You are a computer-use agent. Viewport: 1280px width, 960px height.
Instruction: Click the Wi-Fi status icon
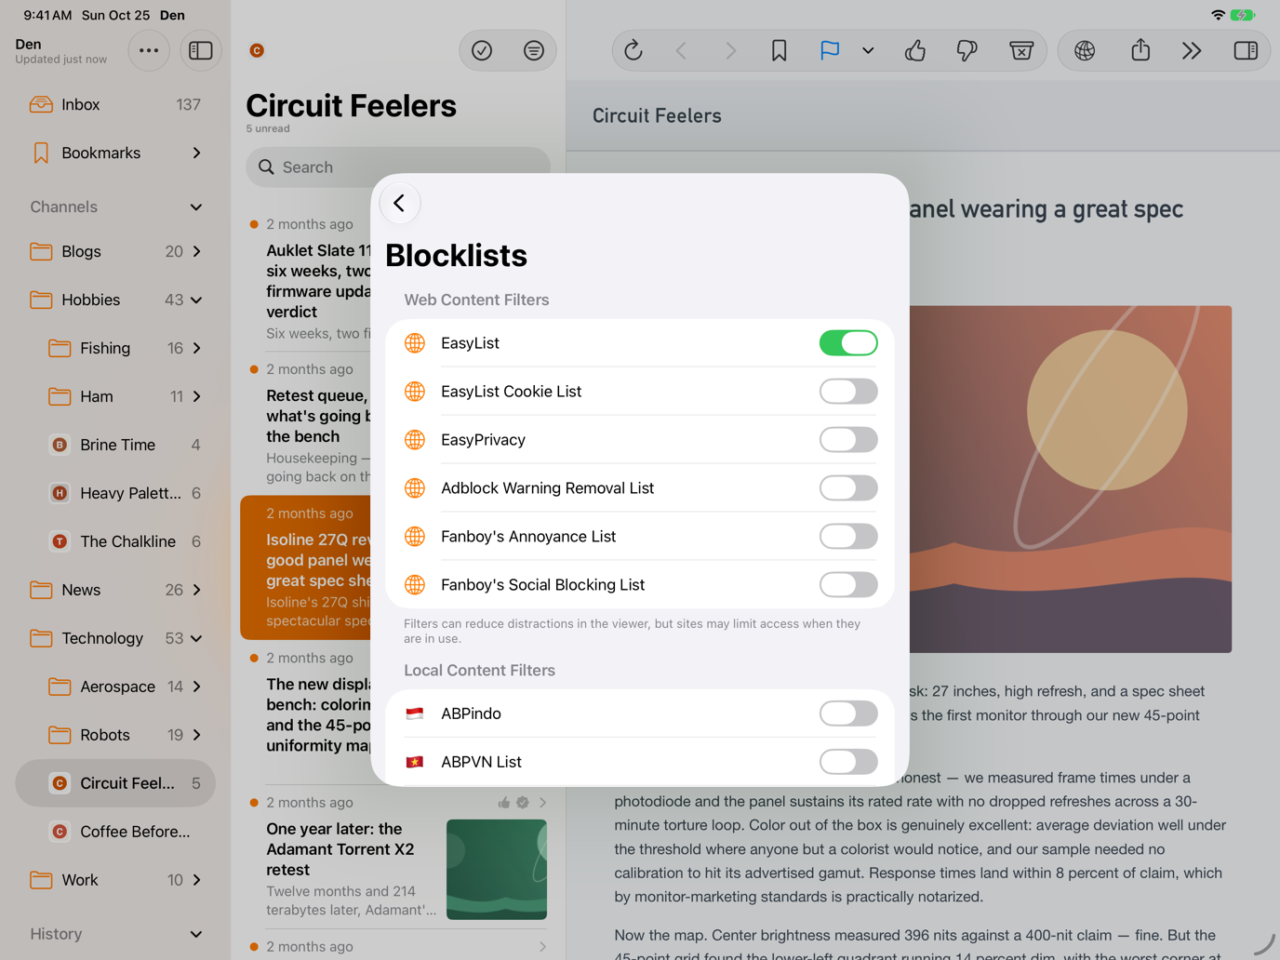pyautogui.click(x=1218, y=15)
